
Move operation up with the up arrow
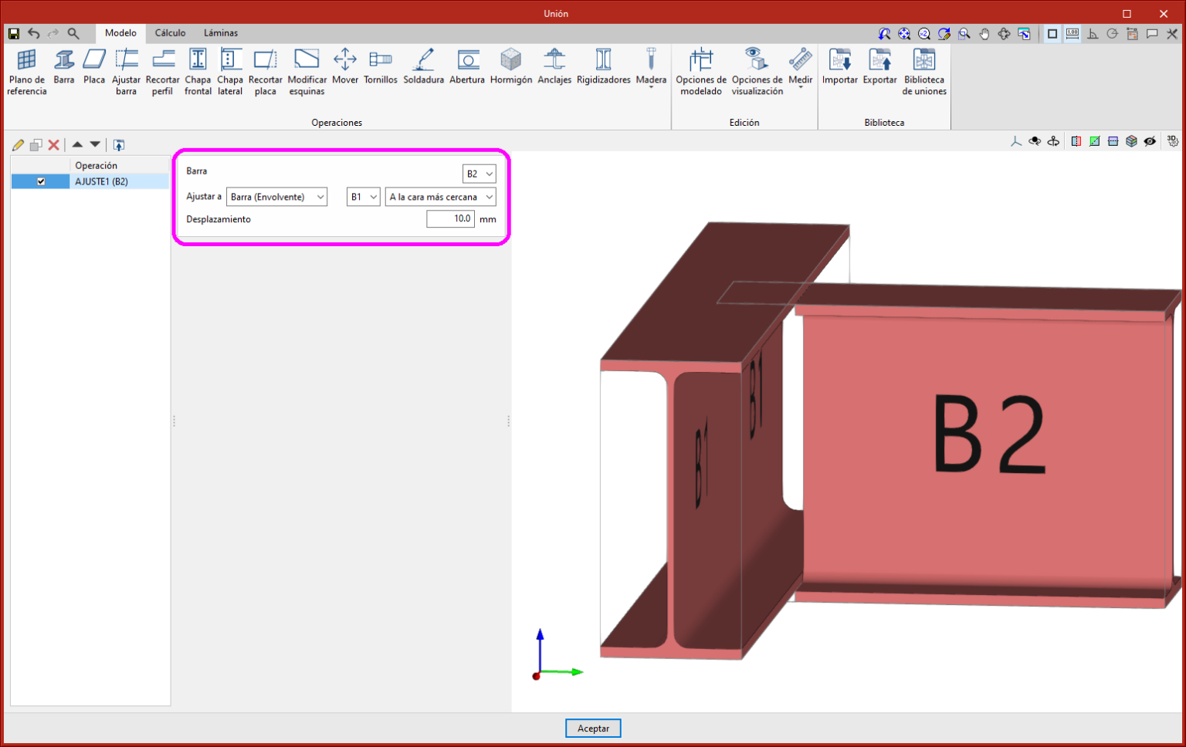(x=77, y=145)
